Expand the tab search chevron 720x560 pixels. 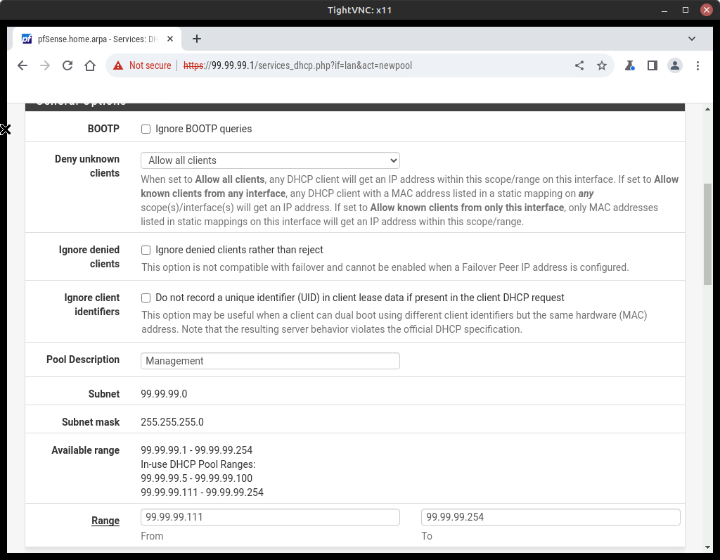tap(692, 39)
